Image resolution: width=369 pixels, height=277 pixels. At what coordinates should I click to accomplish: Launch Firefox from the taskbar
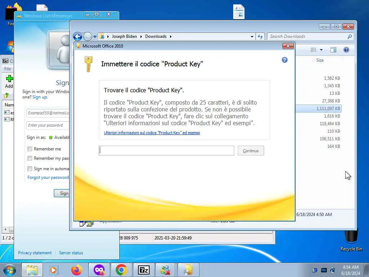(77, 270)
